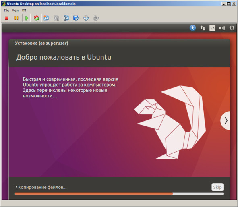Image resolution: width=238 pixels, height=207 pixels.
Task: Open the sound volume indicator
Action: click(222, 28)
